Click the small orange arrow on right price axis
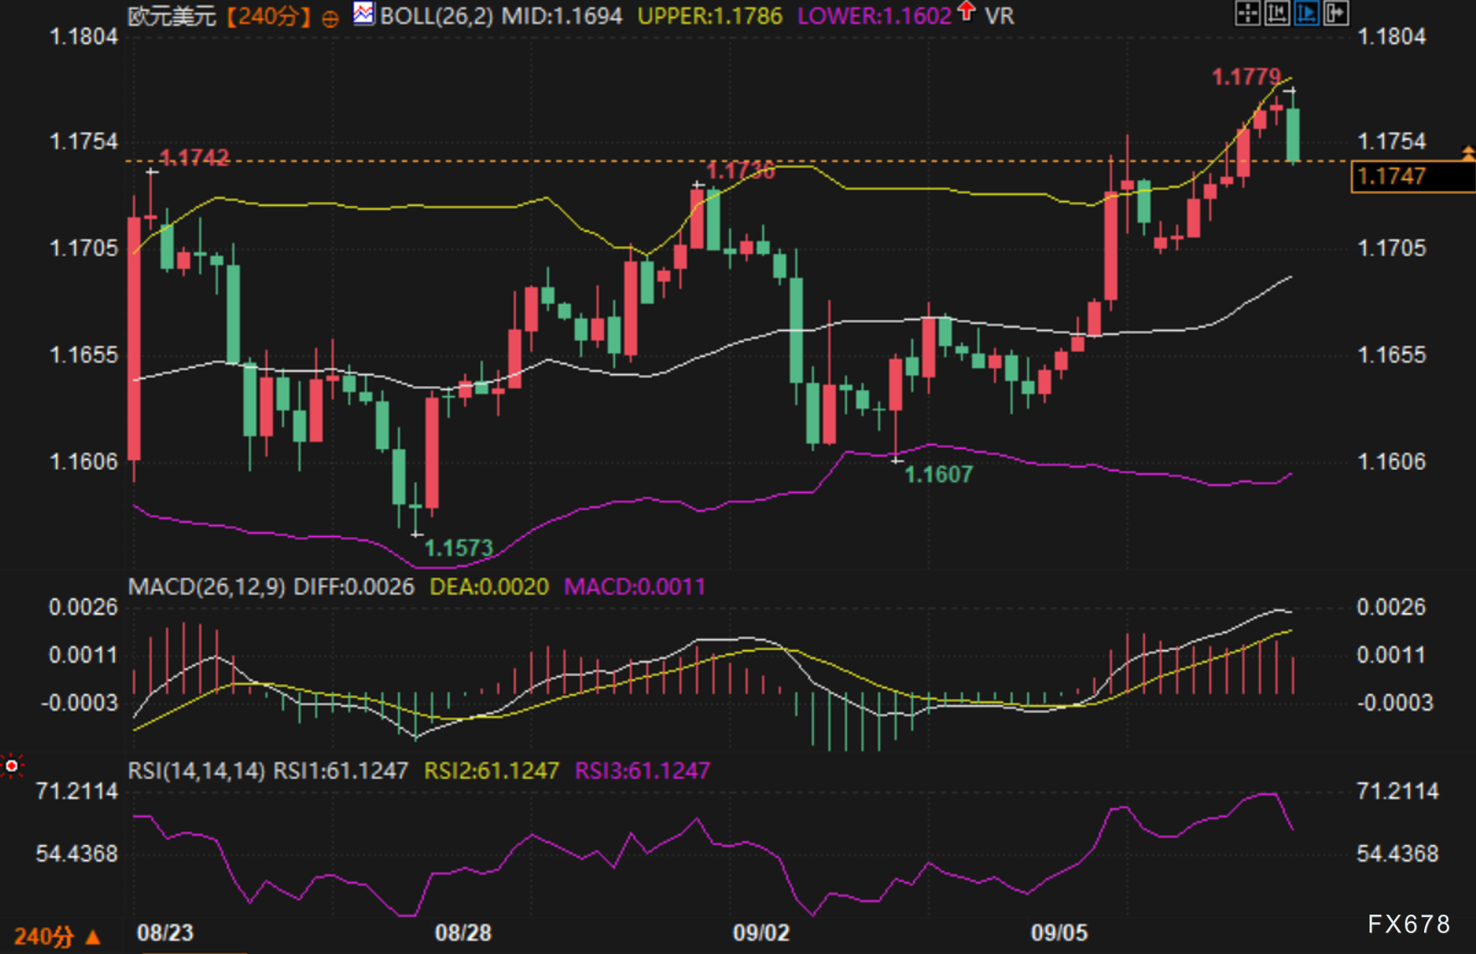This screenshot has width=1476, height=954. coord(1468,152)
